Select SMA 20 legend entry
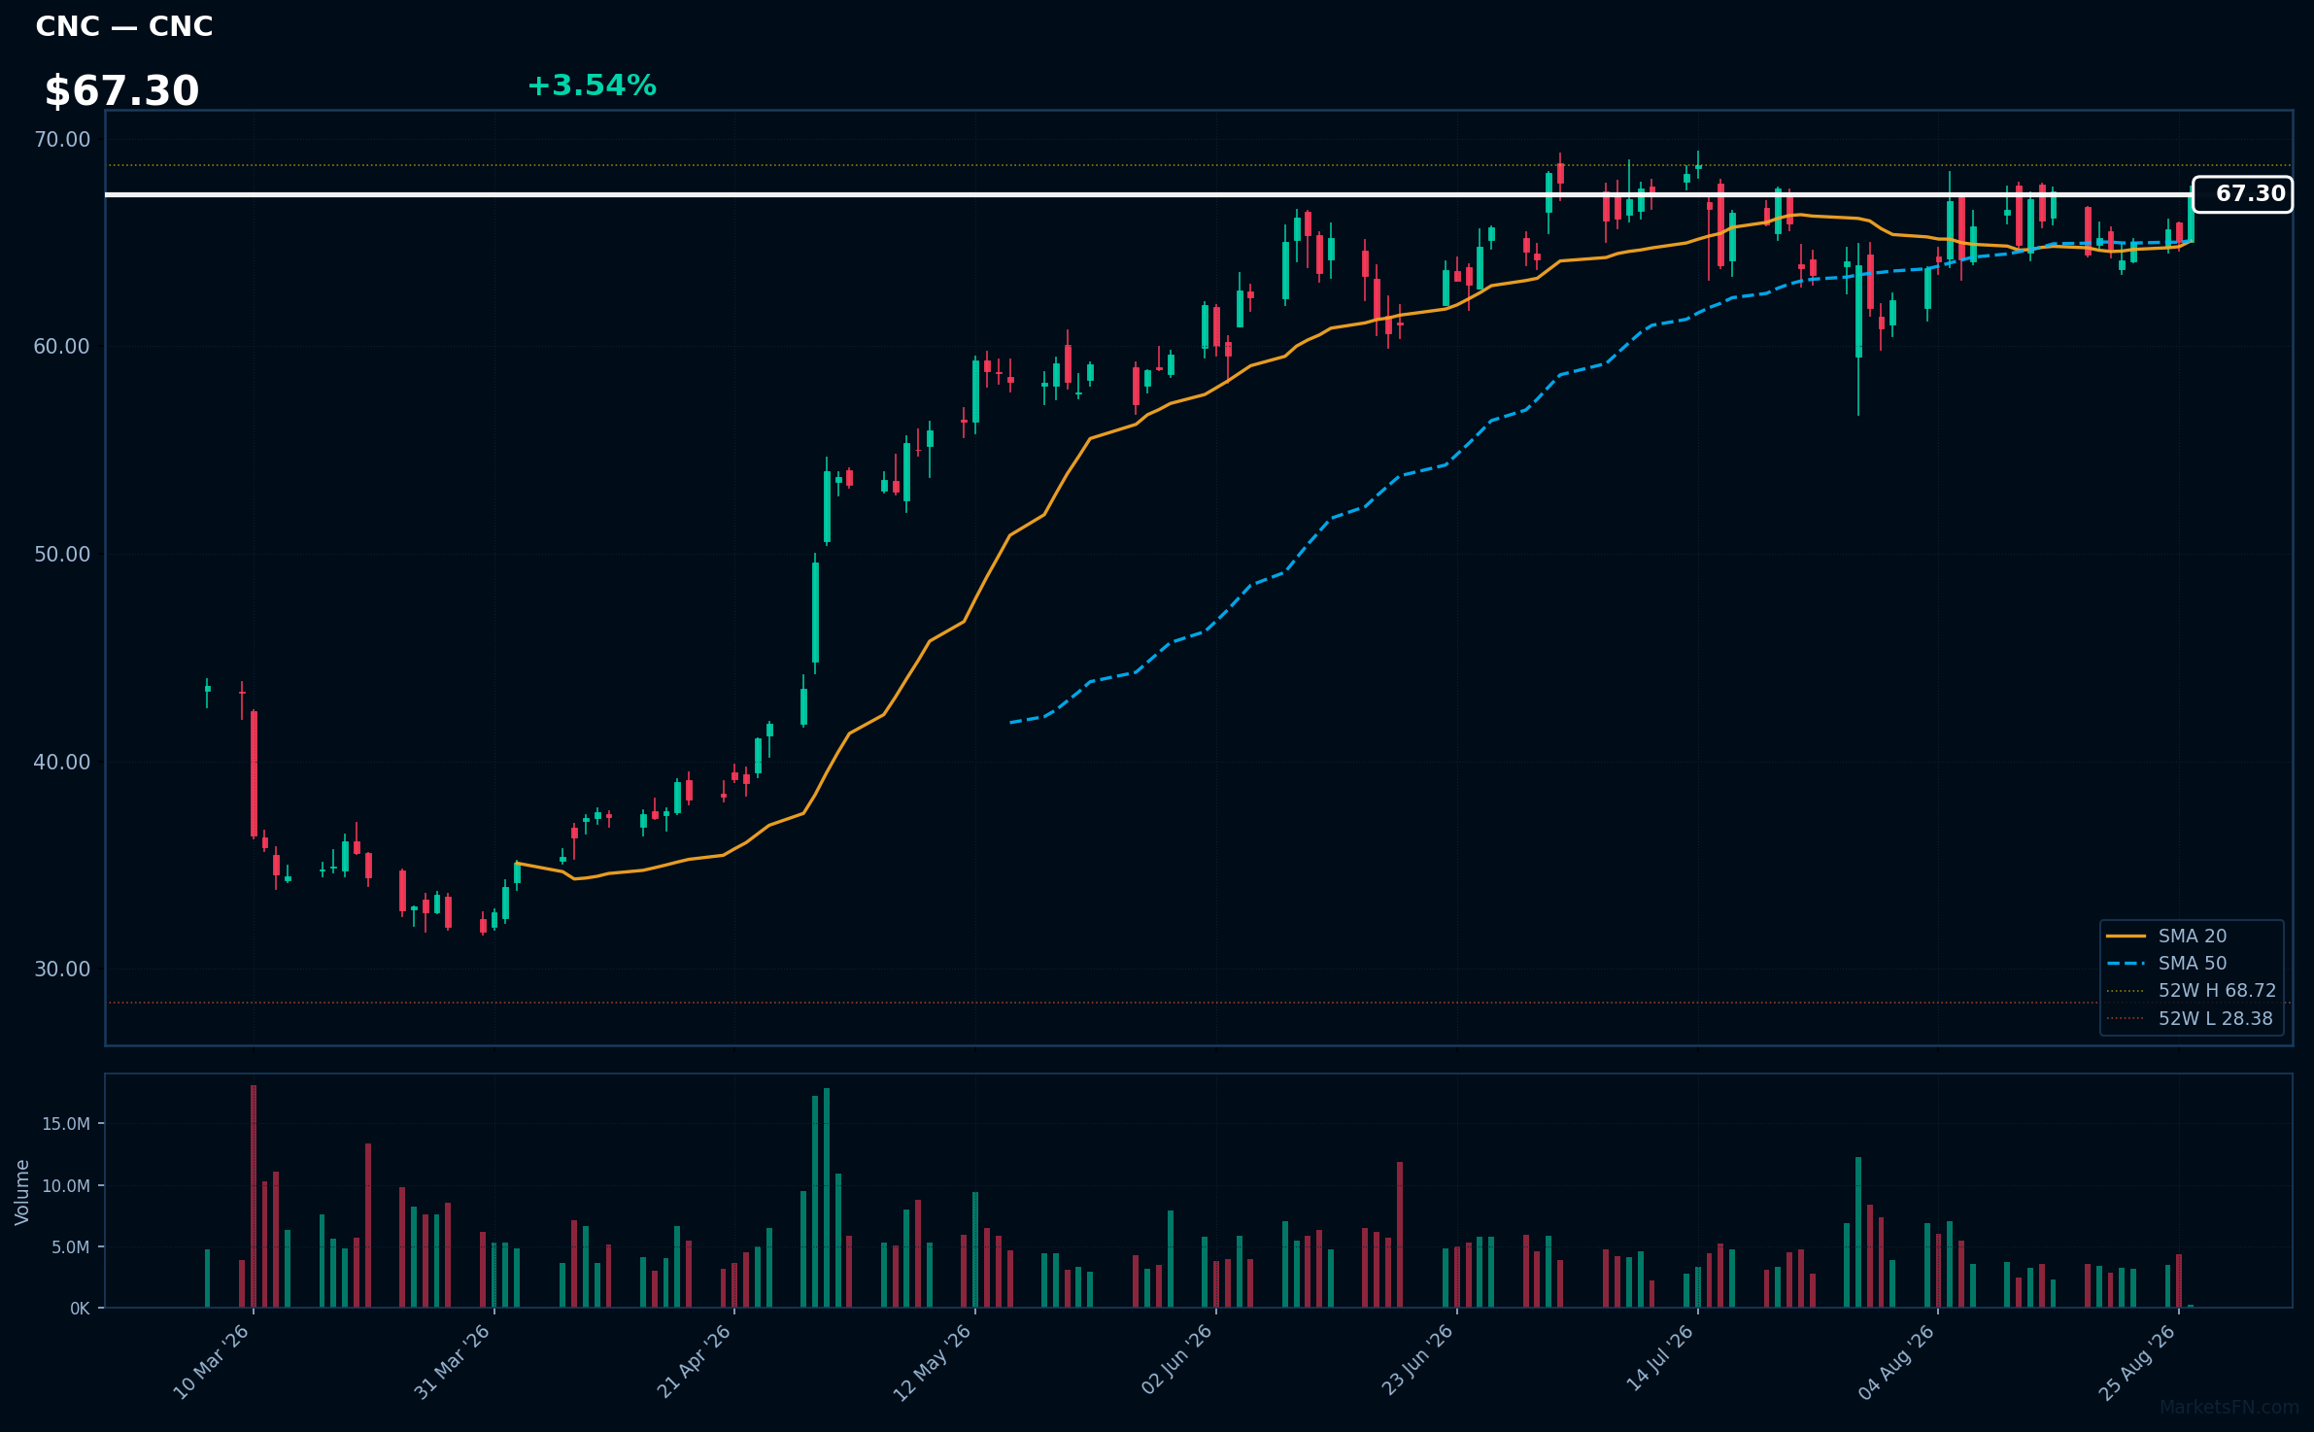 click(2193, 936)
